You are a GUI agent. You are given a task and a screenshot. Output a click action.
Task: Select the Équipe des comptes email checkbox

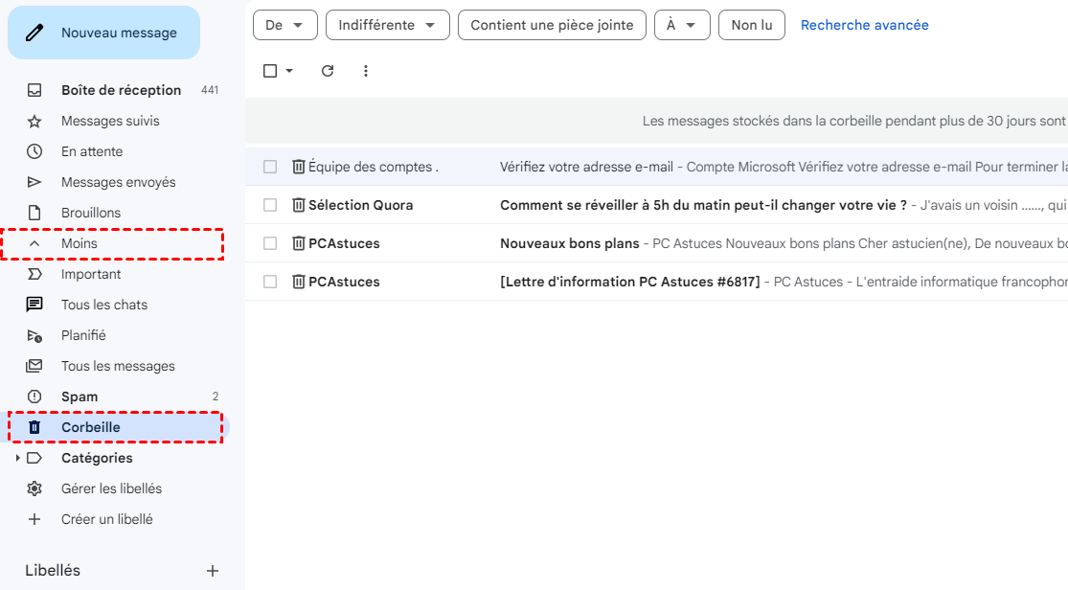[270, 167]
